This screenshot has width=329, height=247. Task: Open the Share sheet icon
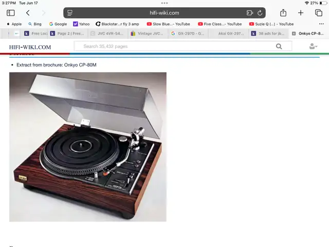283,12
